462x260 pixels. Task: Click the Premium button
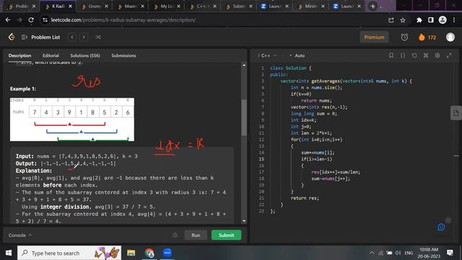pyautogui.click(x=374, y=37)
